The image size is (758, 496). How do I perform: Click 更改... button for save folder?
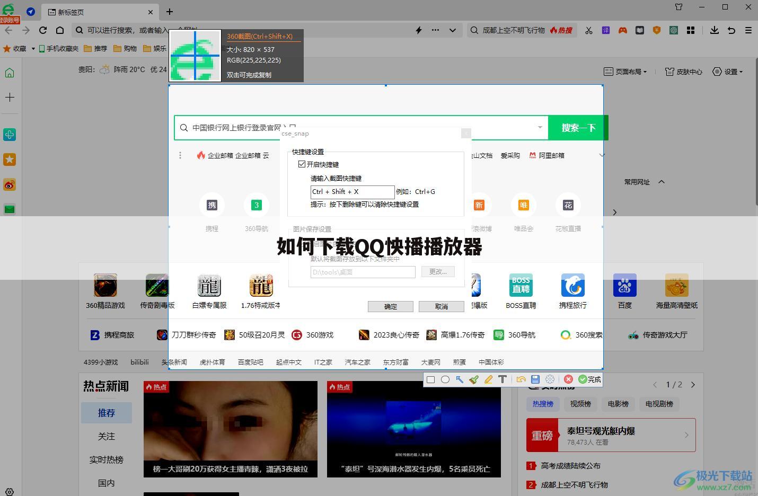[438, 271]
